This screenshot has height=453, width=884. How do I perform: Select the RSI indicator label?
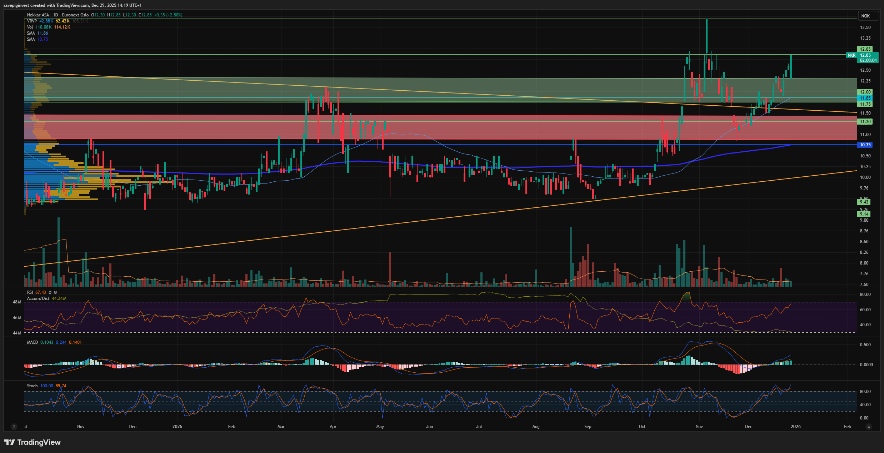(30, 292)
